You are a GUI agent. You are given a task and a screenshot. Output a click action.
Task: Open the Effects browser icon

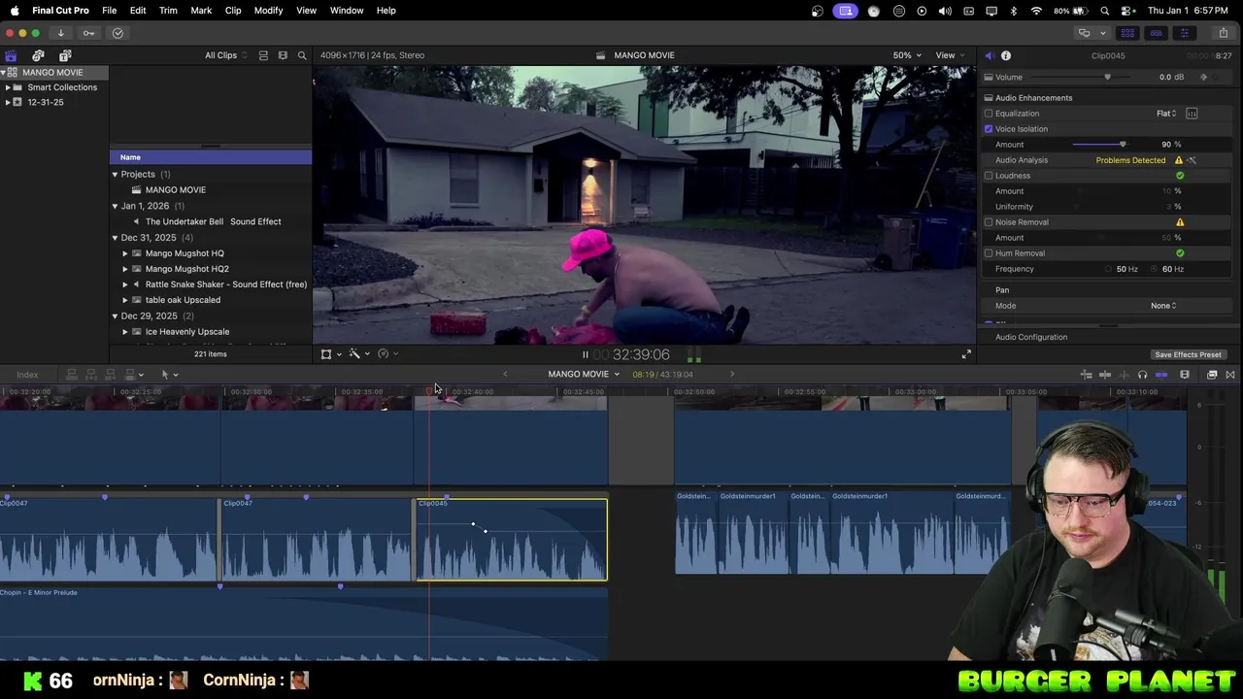click(x=1212, y=375)
